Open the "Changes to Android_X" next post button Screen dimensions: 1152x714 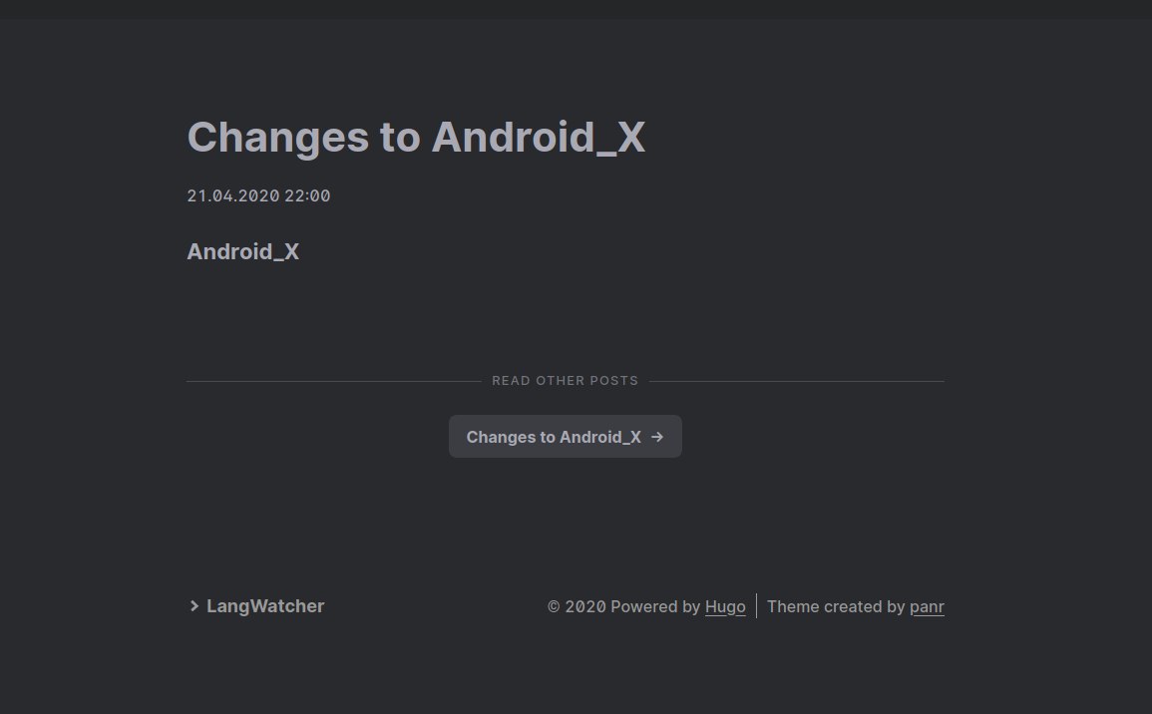(555, 437)
